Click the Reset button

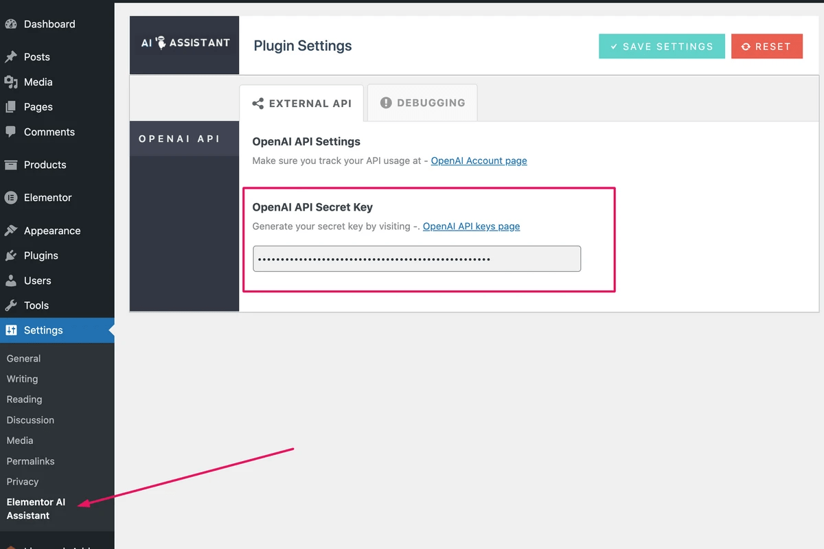point(767,46)
